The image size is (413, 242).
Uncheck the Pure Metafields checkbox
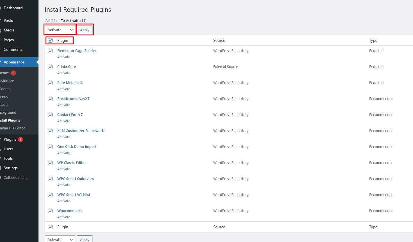(x=50, y=83)
